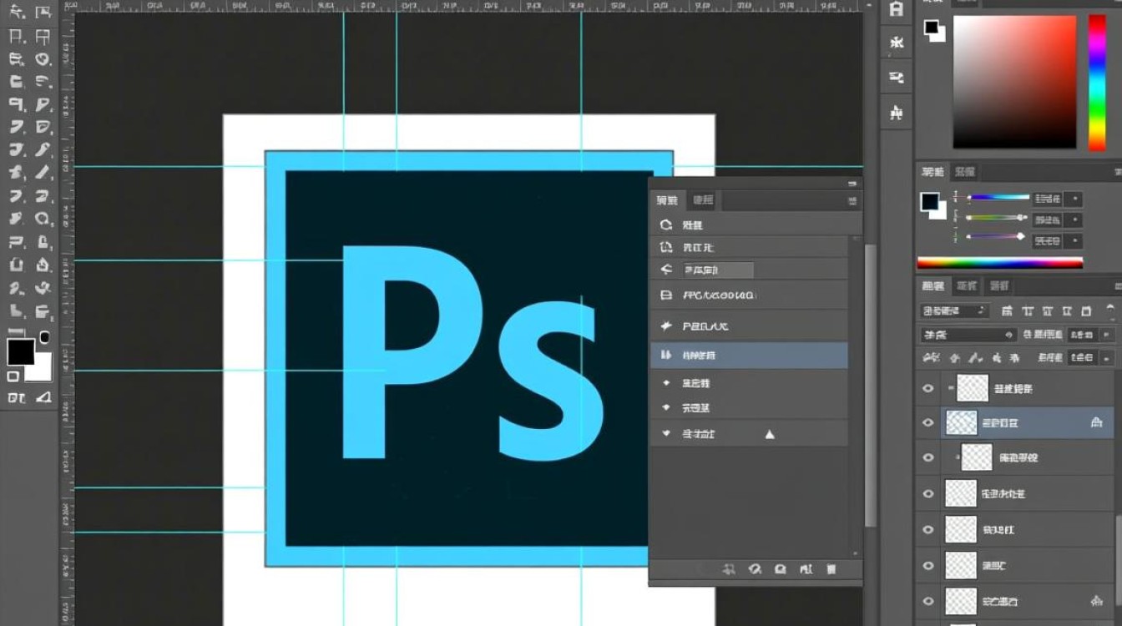1122x626 pixels.
Task: Click the lock icon on the highlighted layer
Action: click(x=1096, y=423)
